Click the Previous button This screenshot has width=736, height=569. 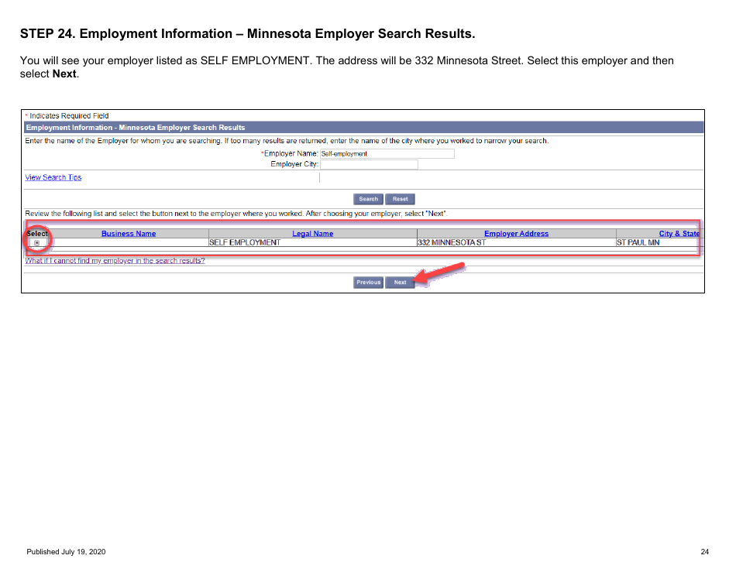point(368,282)
